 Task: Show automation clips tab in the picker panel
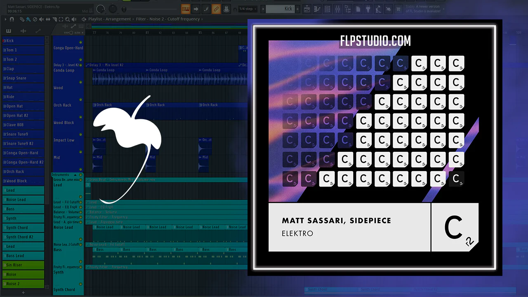click(x=38, y=31)
